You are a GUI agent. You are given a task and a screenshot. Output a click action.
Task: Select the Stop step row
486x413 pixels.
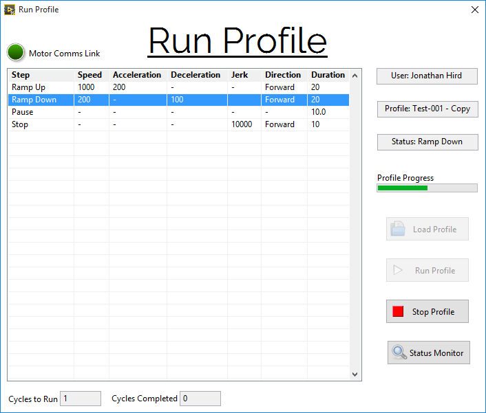coord(178,124)
